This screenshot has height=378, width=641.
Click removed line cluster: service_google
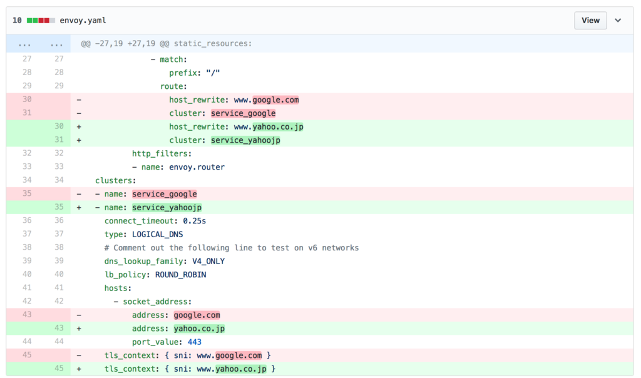[320, 113]
